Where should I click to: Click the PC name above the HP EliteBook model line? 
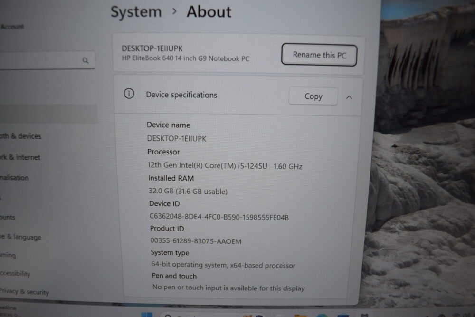152,48
